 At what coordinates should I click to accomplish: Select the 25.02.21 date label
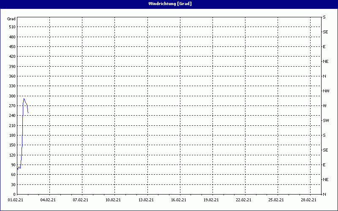[x=276, y=200]
